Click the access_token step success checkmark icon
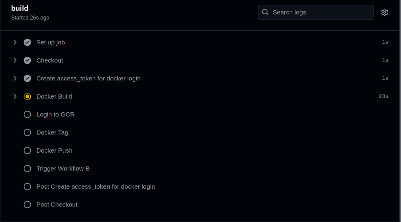Viewport: 401px width, 222px height. point(28,78)
